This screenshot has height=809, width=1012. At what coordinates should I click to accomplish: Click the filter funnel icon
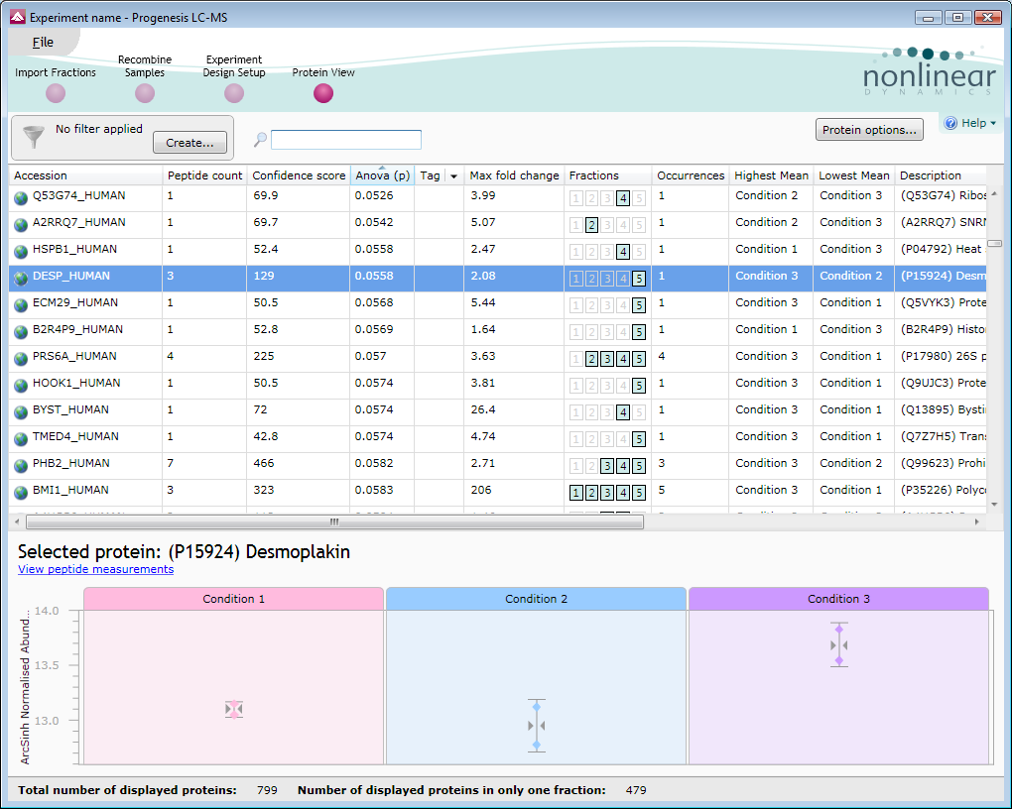point(33,137)
